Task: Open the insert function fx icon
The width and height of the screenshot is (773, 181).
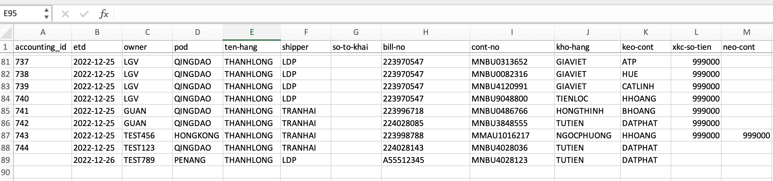Action: [103, 14]
